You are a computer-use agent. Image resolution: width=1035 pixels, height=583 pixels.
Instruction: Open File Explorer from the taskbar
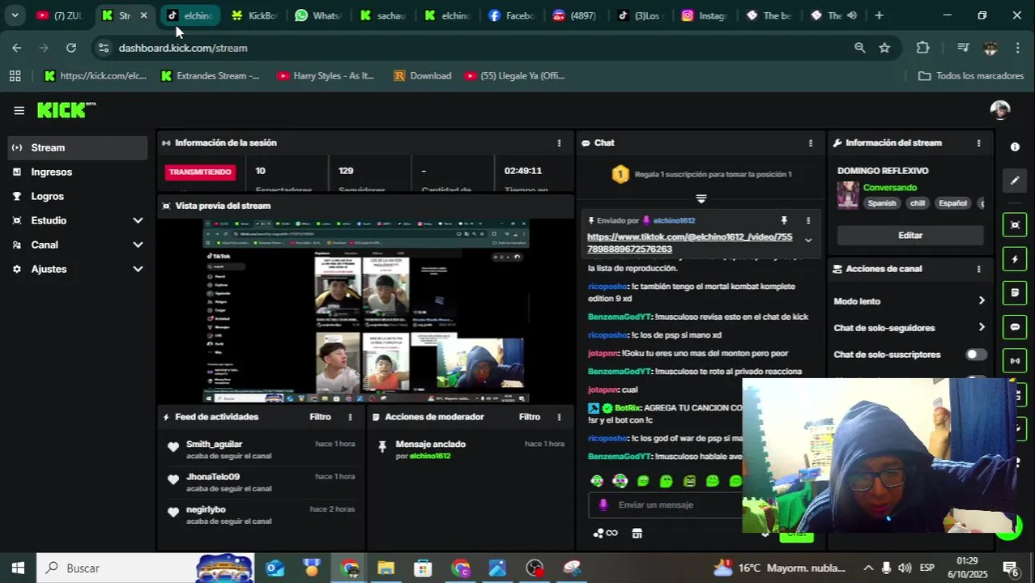click(x=385, y=568)
